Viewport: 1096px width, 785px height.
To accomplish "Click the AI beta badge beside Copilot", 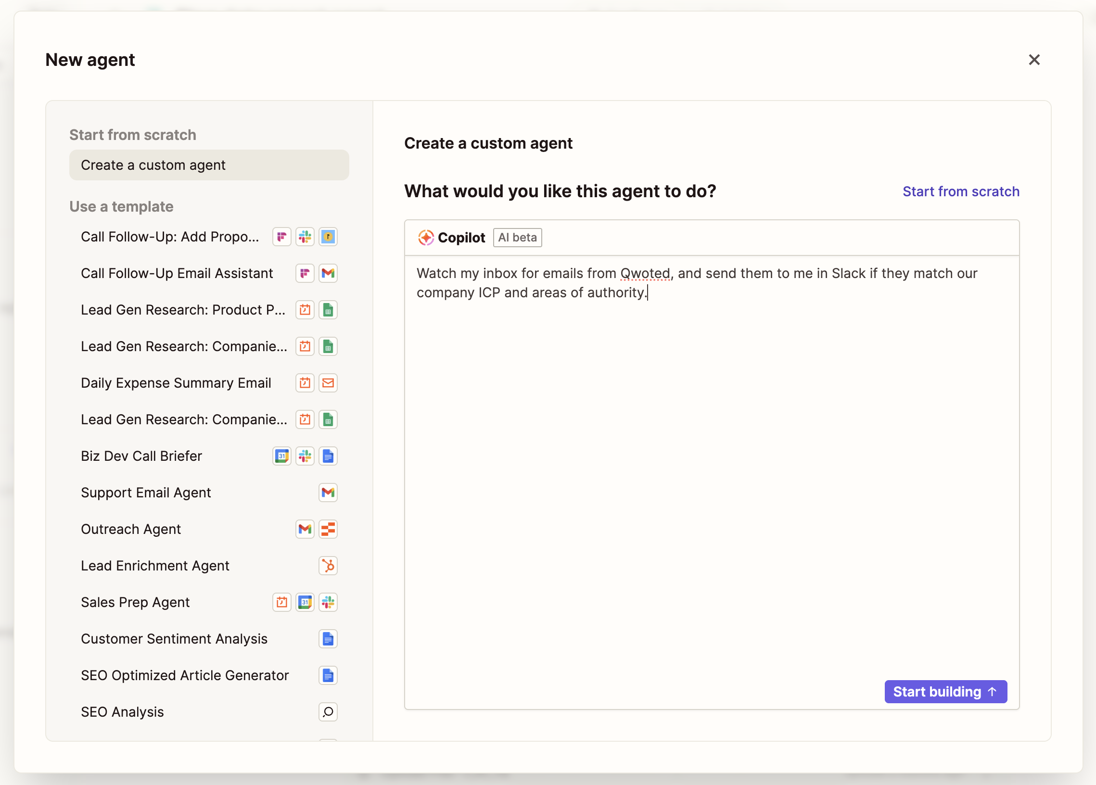I will click(517, 237).
